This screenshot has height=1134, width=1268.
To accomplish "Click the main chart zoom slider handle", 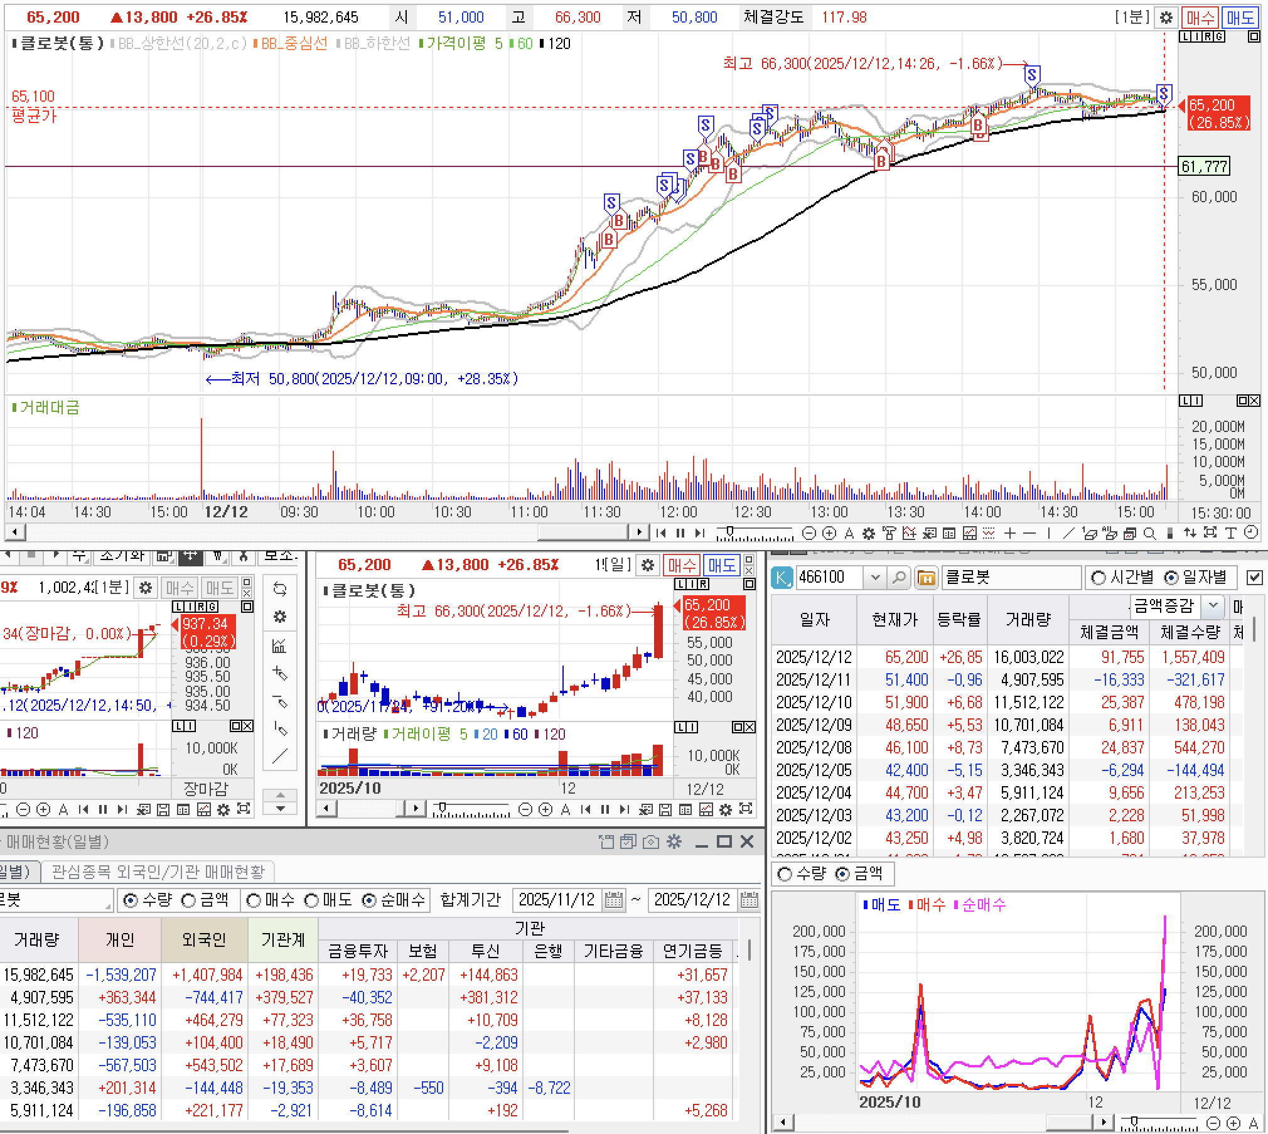I will [x=729, y=532].
